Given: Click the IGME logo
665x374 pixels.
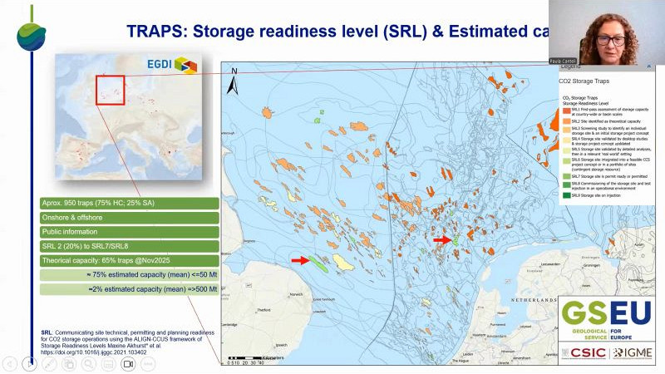Looking at the screenshot, I should [x=633, y=353].
